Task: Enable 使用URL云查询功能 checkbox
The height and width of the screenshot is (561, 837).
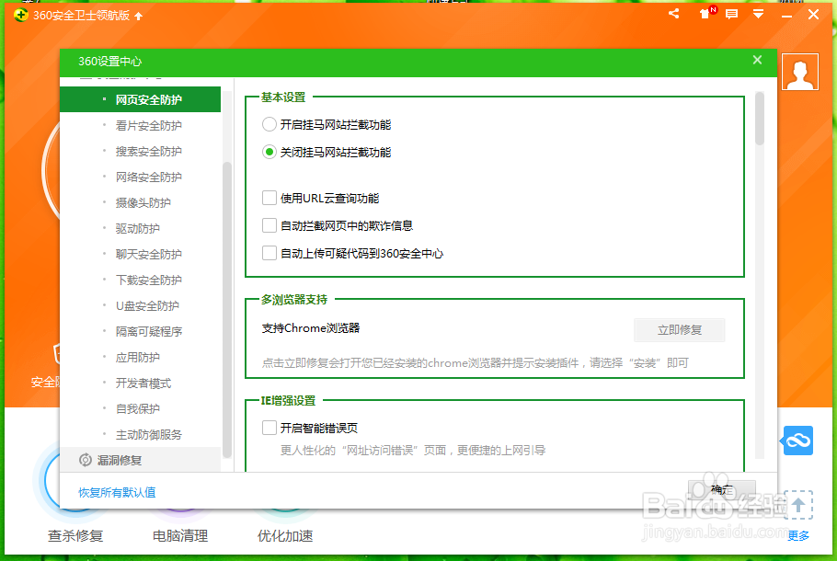Action: (269, 199)
